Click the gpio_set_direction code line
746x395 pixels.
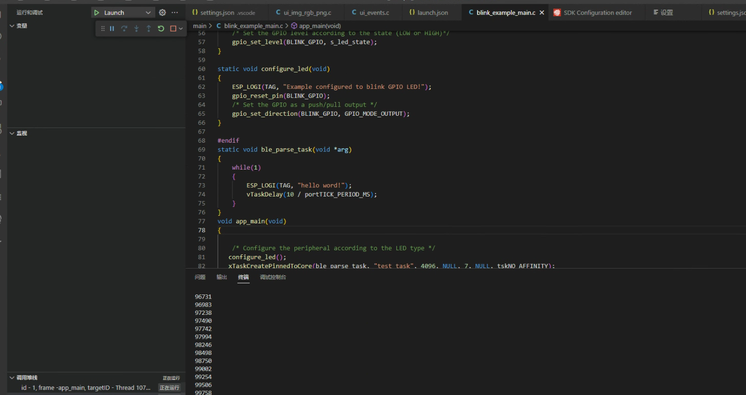click(x=321, y=114)
